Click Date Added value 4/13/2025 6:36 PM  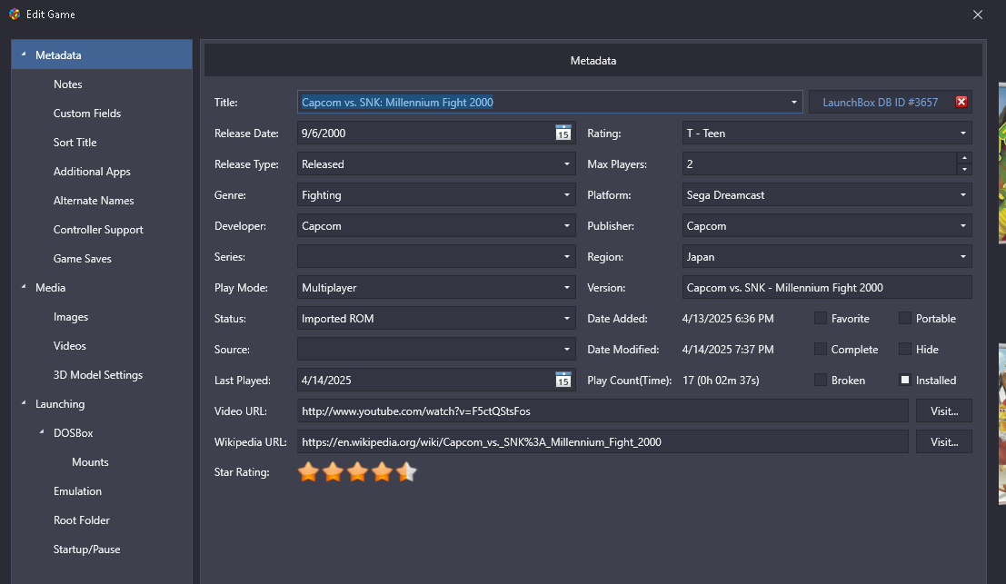click(728, 319)
